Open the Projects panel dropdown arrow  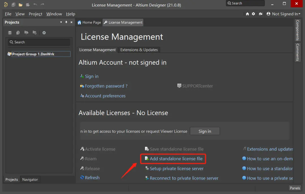pyautogui.click(x=61, y=22)
